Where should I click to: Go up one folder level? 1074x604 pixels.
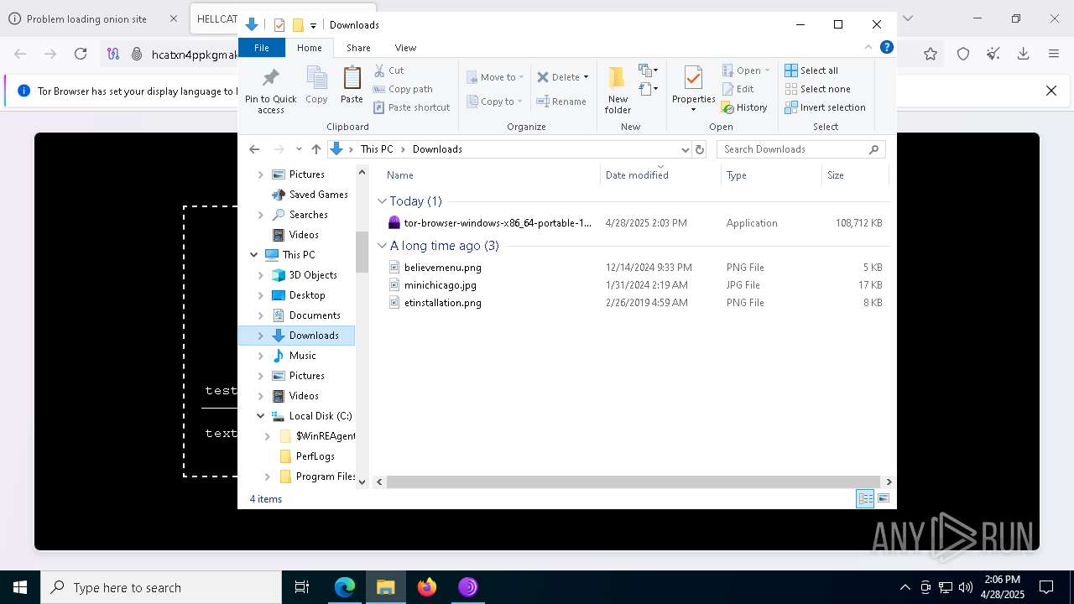tap(316, 149)
